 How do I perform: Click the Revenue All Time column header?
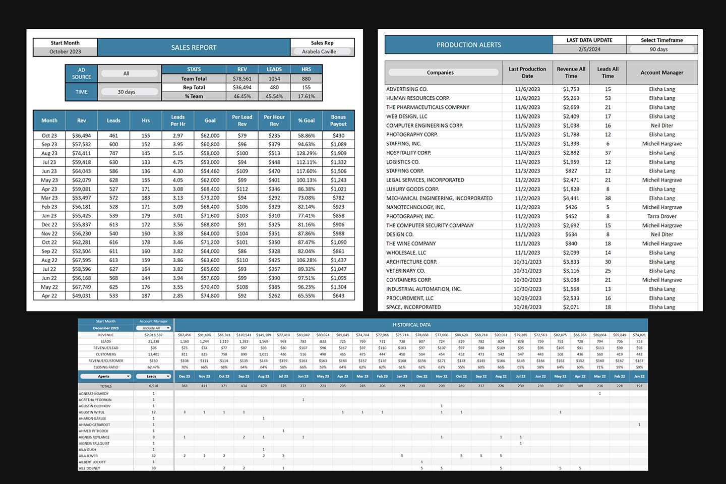point(571,73)
